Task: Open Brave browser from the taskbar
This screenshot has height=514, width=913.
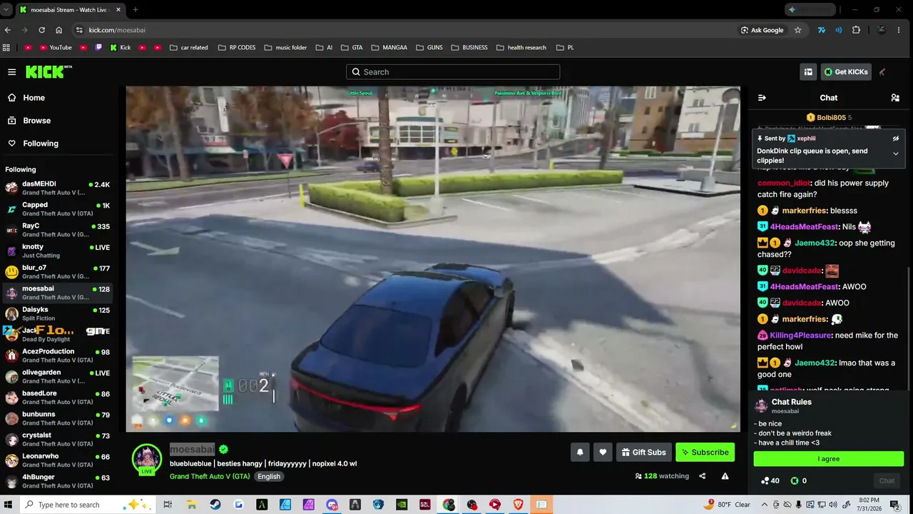Action: coord(519,505)
